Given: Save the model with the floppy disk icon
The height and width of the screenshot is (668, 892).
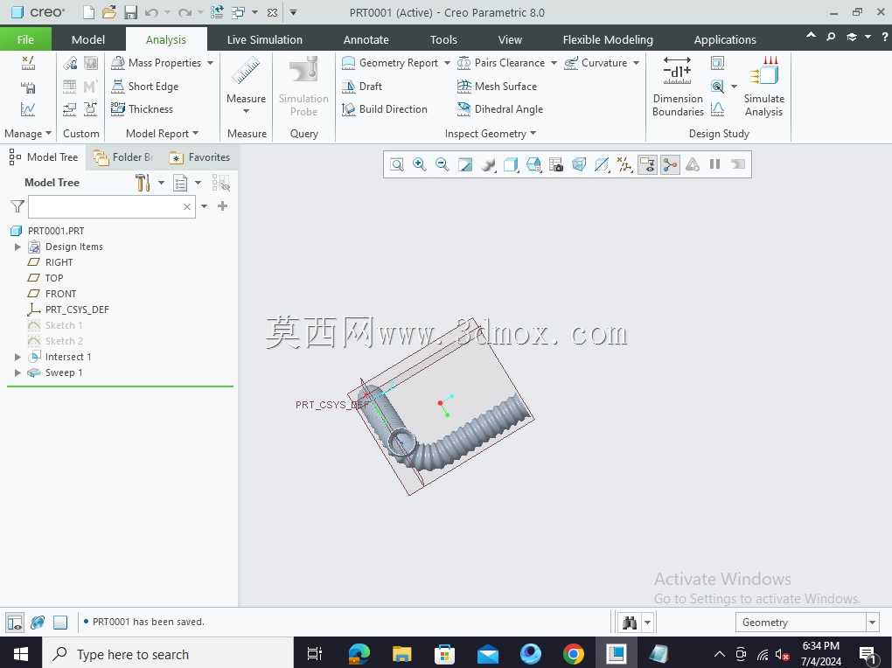Looking at the screenshot, I should 131,12.
